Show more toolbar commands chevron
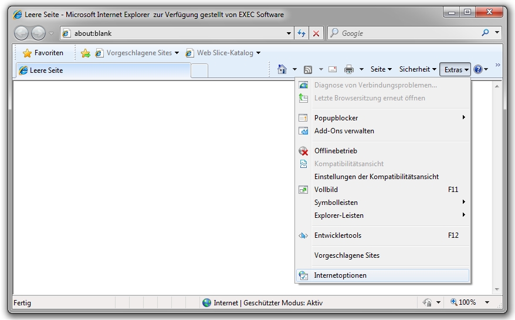Screen dimensions: 515x320 [x=497, y=65]
